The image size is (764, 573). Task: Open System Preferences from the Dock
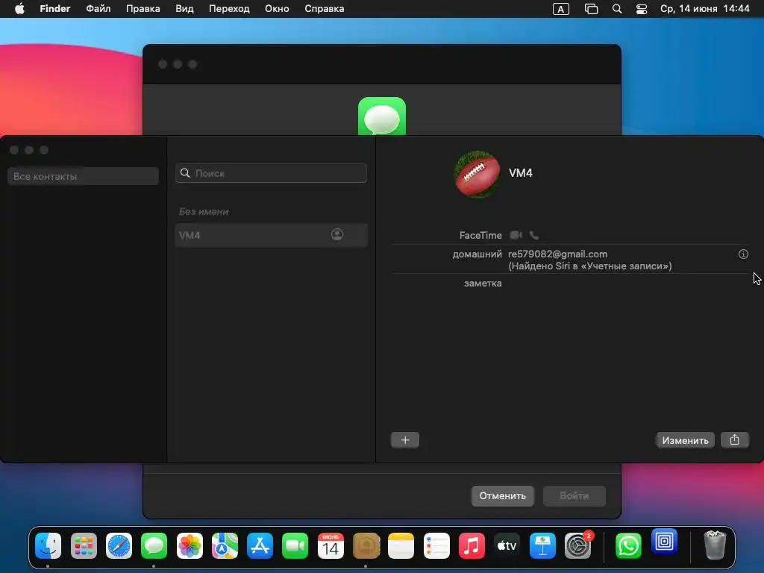point(578,545)
